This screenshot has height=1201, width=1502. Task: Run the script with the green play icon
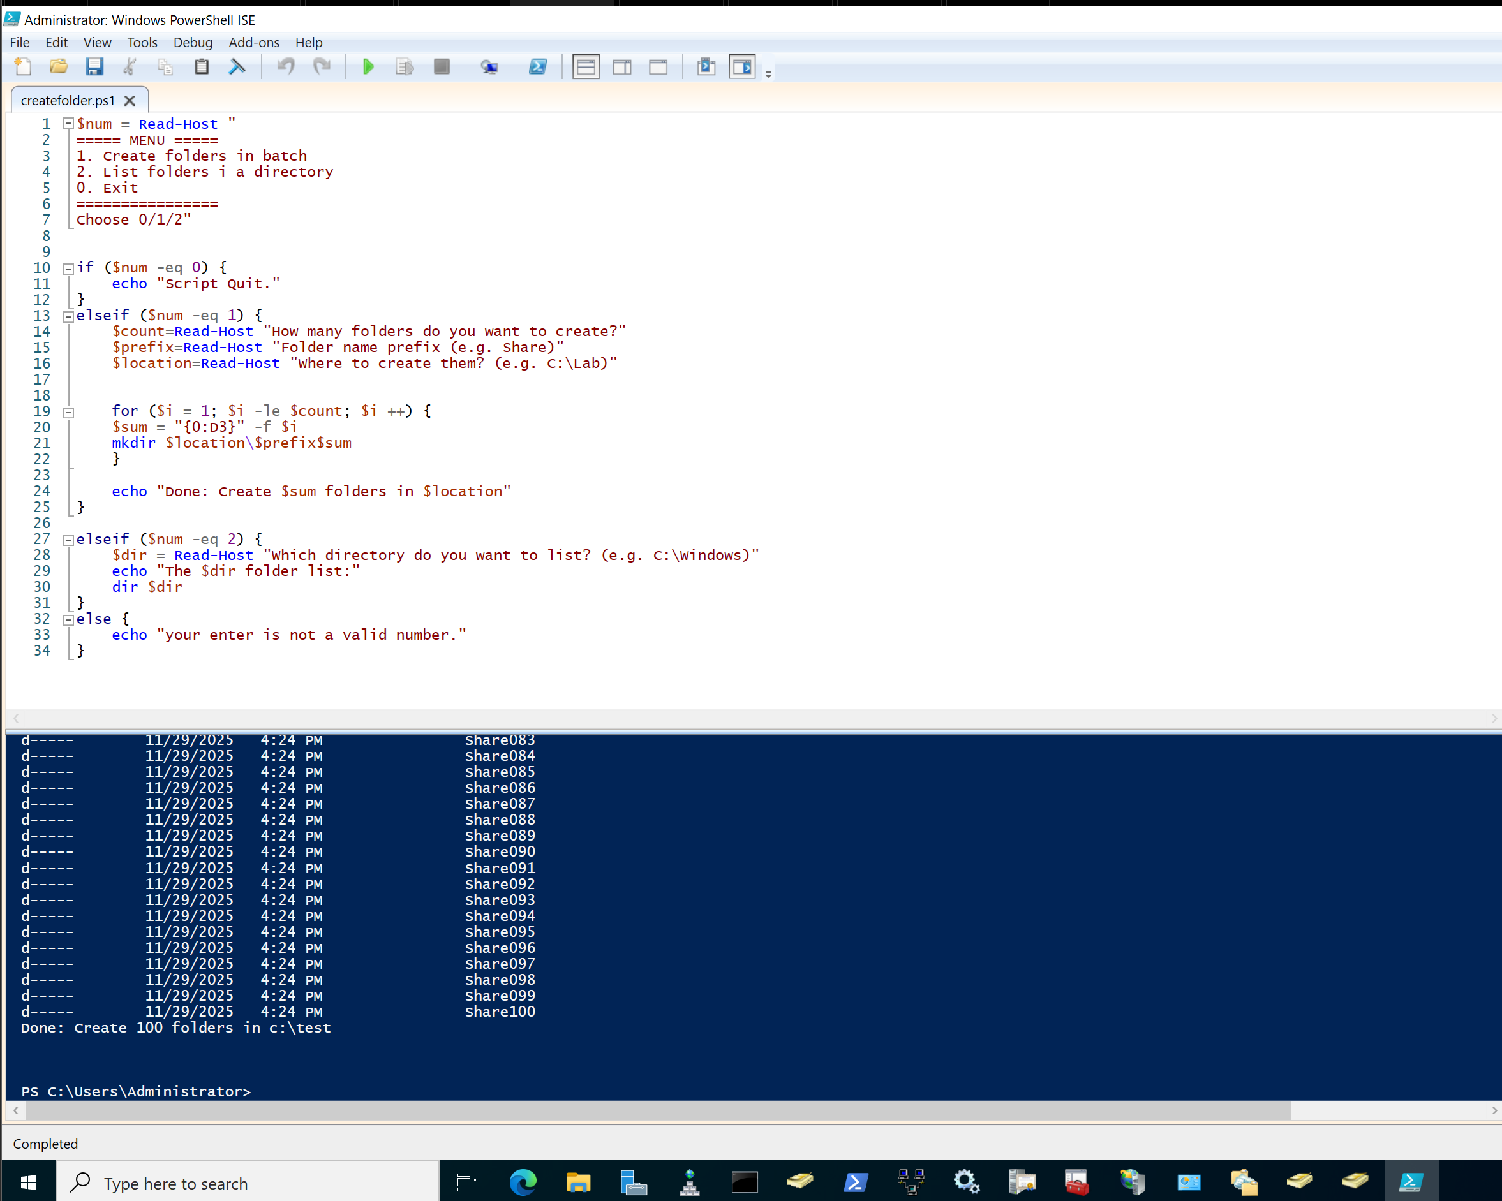[x=368, y=67]
